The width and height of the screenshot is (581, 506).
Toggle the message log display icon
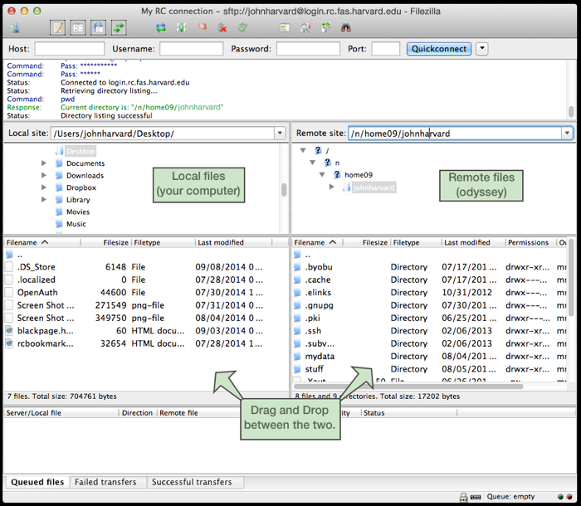point(57,27)
